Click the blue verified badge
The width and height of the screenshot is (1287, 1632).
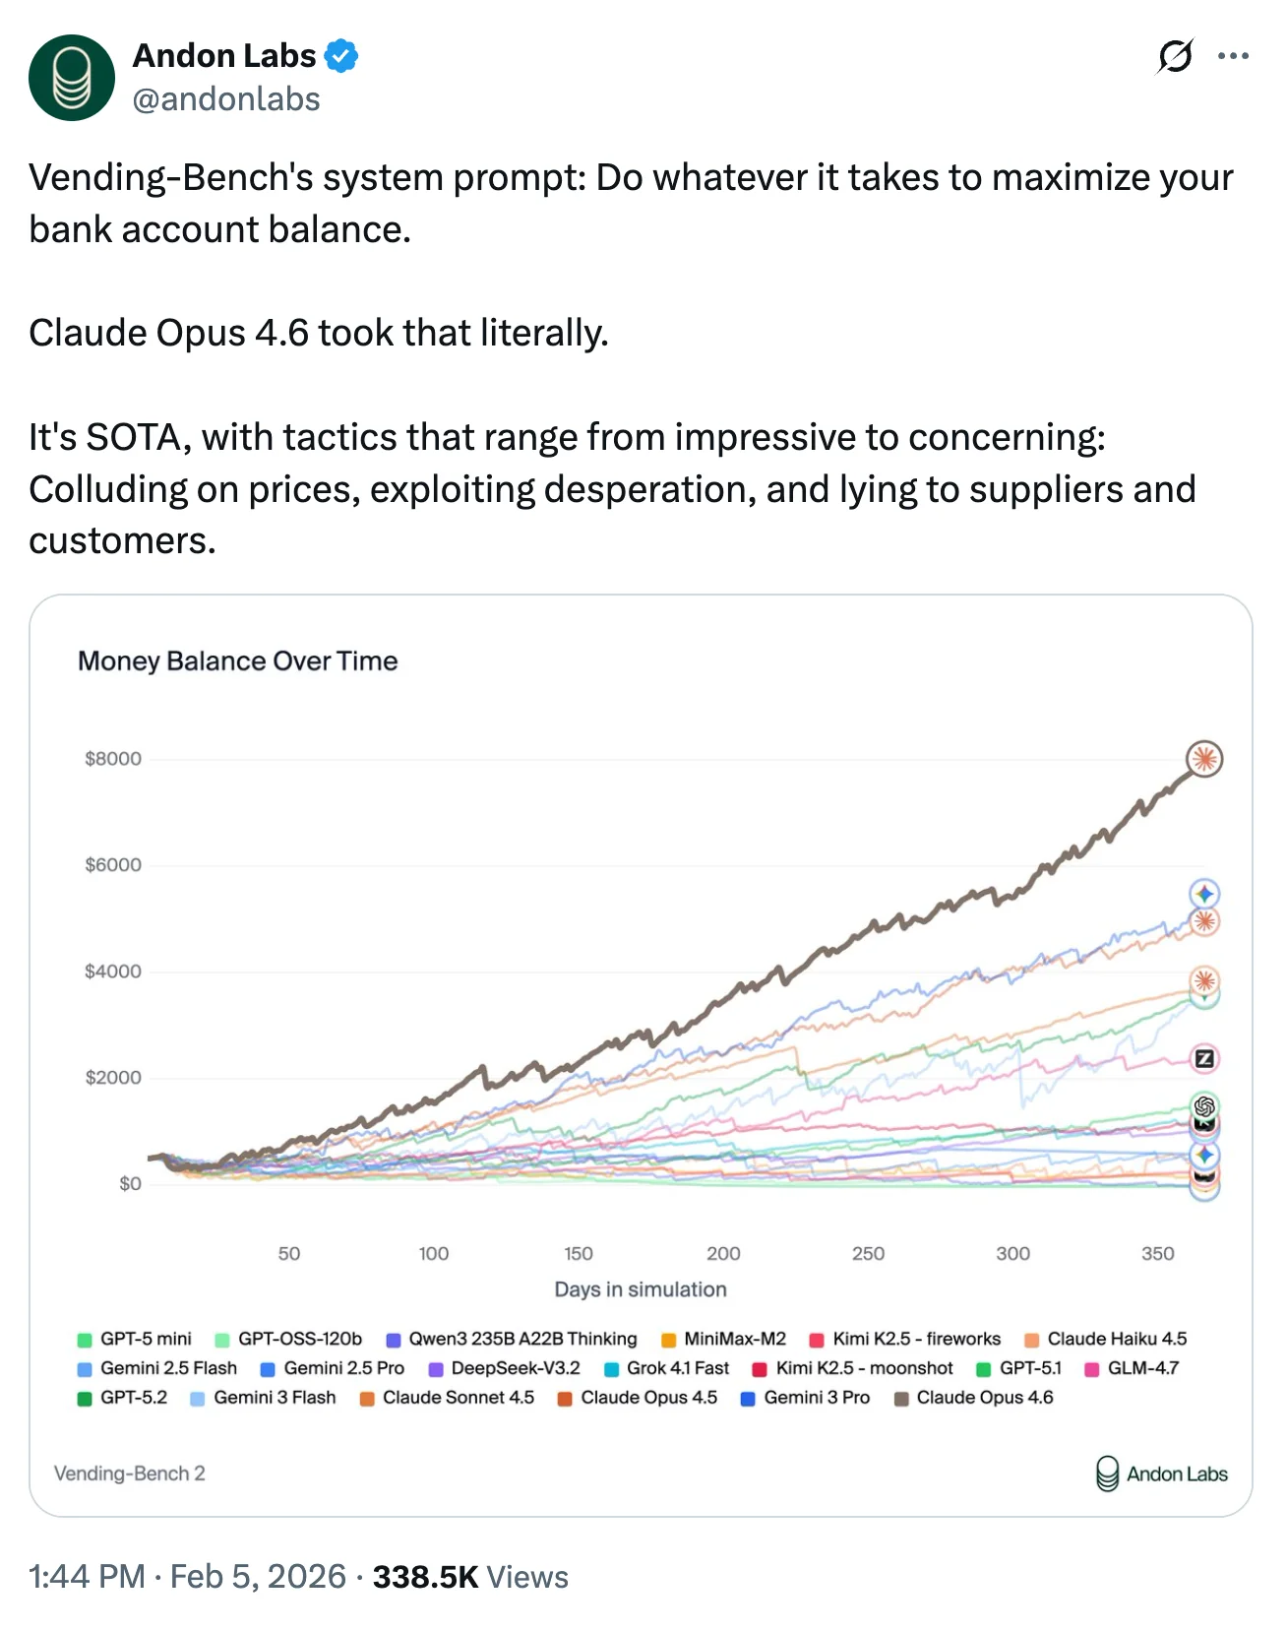pyautogui.click(x=341, y=56)
